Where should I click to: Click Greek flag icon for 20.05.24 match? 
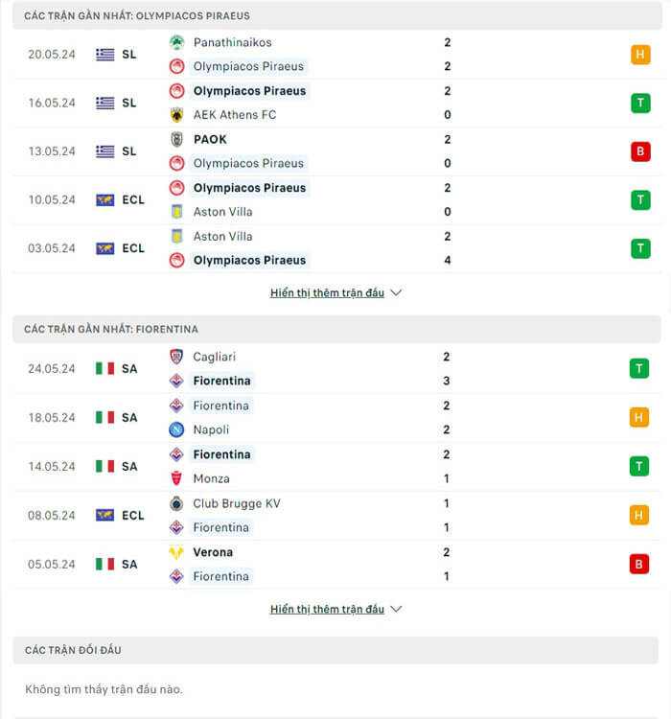point(105,55)
